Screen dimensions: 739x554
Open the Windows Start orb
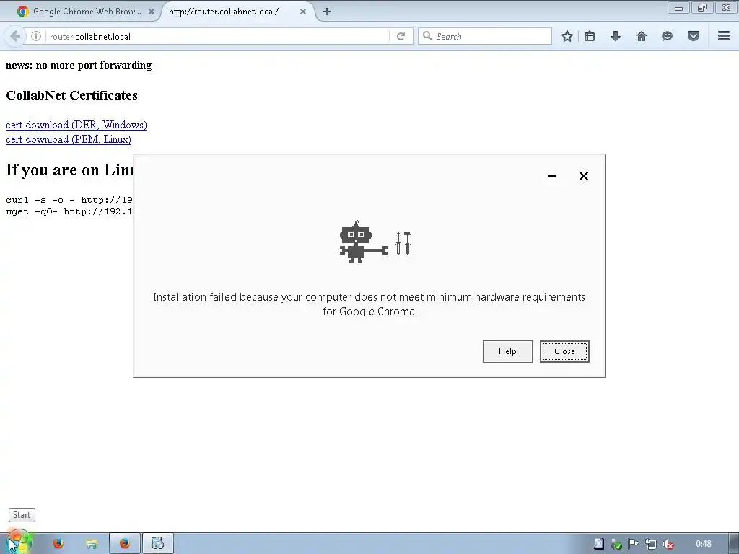pos(19,543)
